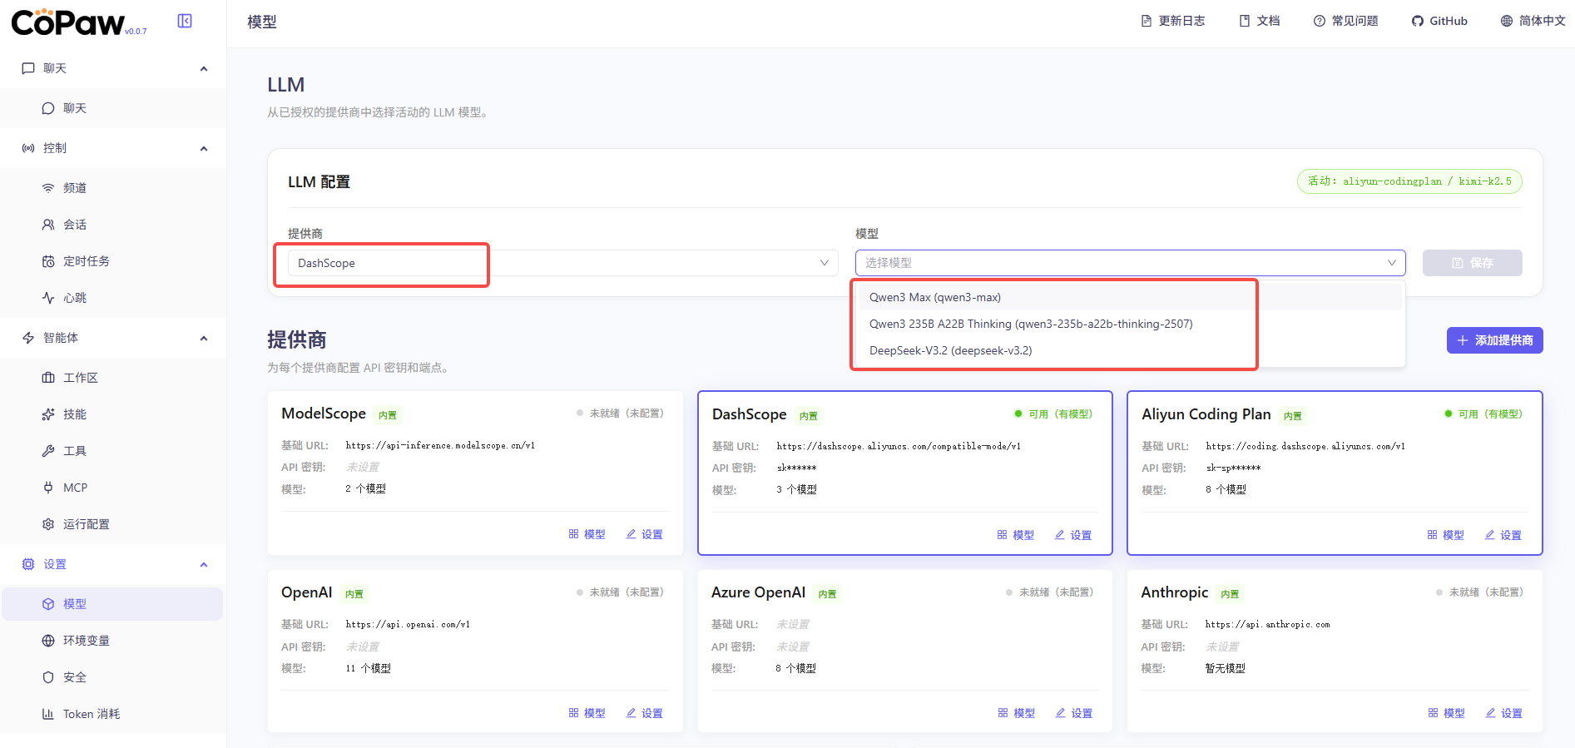Viewport: 1575px width, 748px height.
Task: Click the OpenAI base URL text
Action: [x=408, y=625]
